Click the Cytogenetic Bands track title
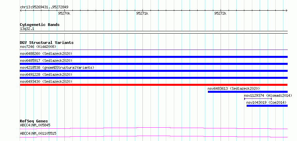The width and height of the screenshot is (297, 141). [x=40, y=25]
